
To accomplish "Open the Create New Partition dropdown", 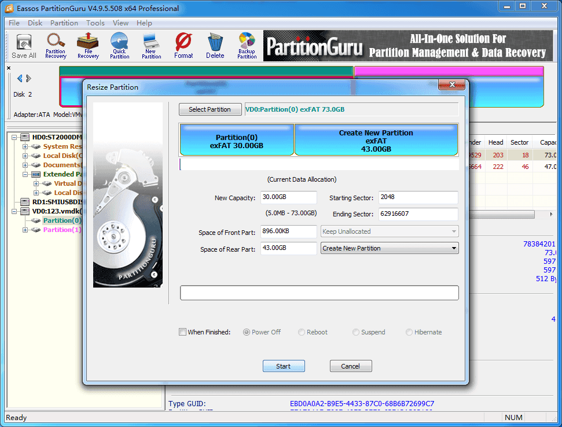I will (390, 248).
